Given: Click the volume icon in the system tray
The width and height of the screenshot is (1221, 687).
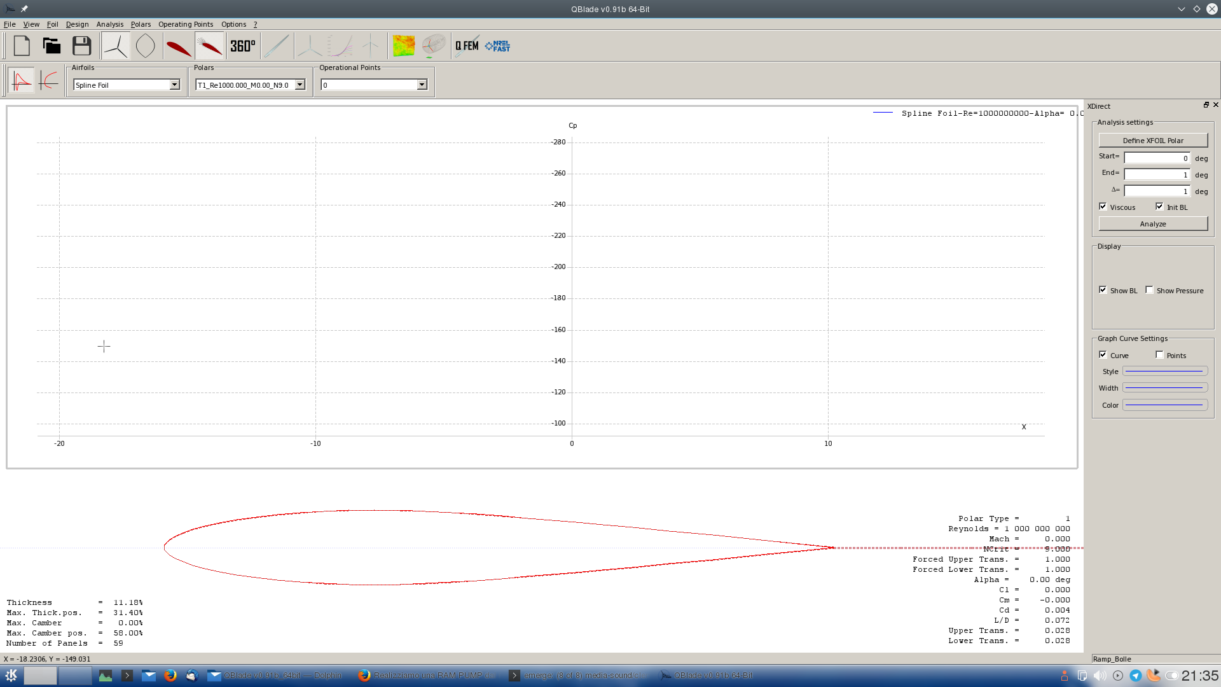Looking at the screenshot, I should coord(1100,676).
